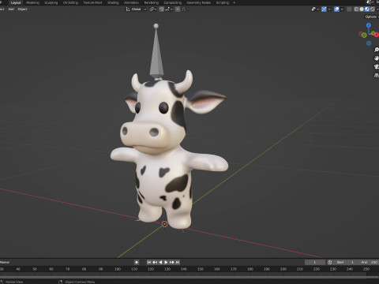
Task: Click the zoom view magnifier icon
Action: click(x=377, y=50)
